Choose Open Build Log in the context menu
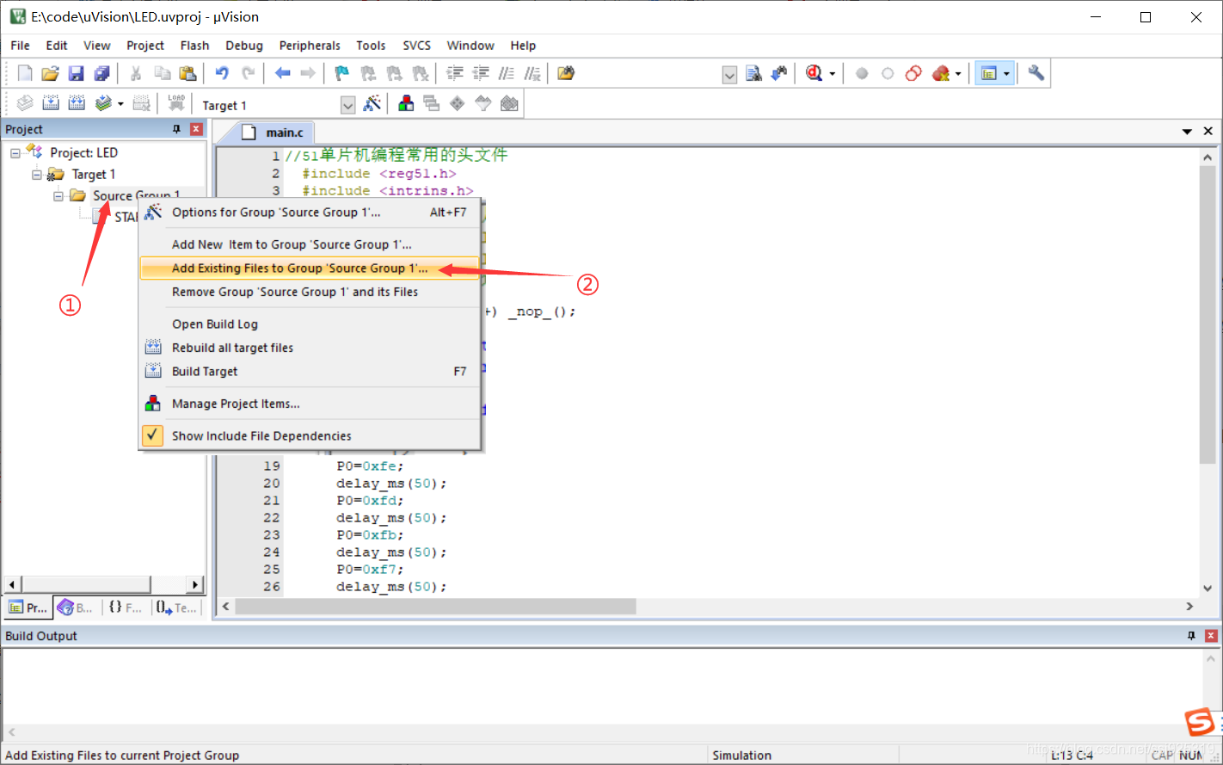This screenshot has width=1223, height=765. click(x=309, y=324)
